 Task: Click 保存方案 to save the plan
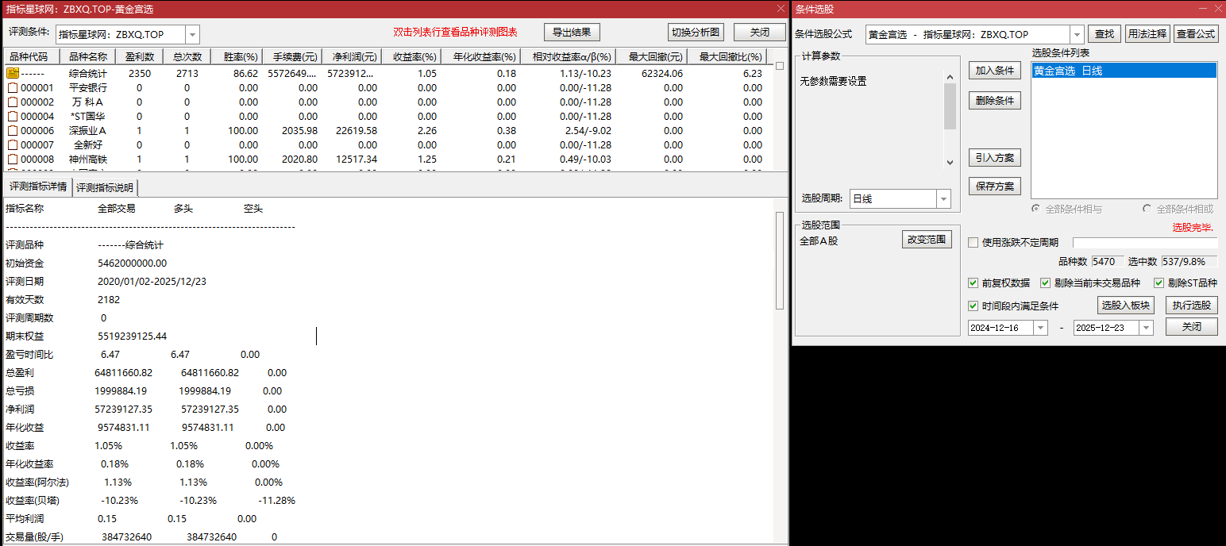(x=994, y=186)
